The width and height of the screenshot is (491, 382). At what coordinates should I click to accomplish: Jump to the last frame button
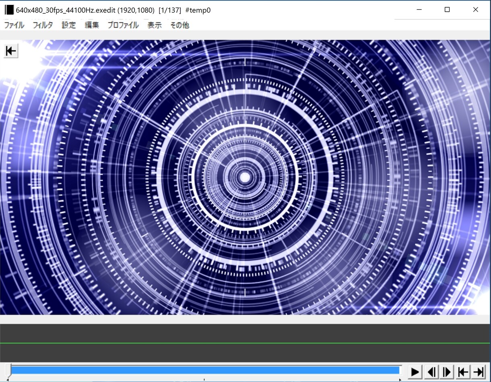pos(479,372)
